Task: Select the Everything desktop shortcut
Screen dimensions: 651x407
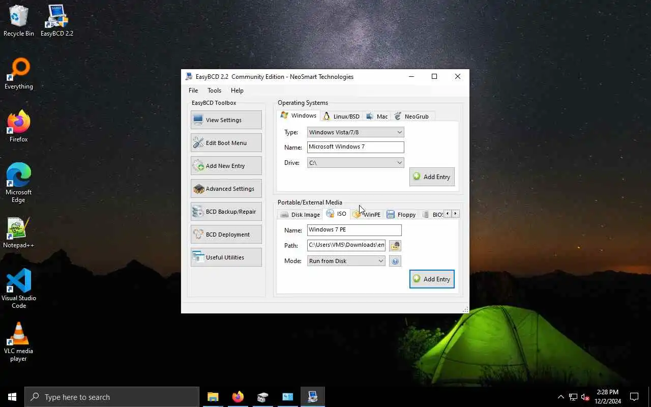Action: click(x=19, y=74)
